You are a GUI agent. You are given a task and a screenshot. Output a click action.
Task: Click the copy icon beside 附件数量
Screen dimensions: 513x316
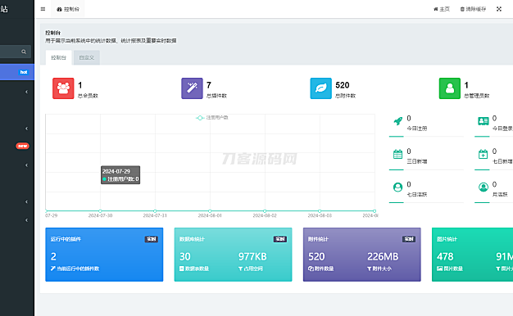[x=311, y=269]
